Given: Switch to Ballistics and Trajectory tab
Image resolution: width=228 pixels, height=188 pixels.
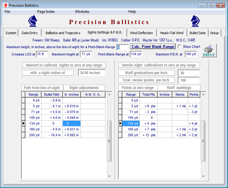Looking at the screenshot, I should tap(63, 33).
